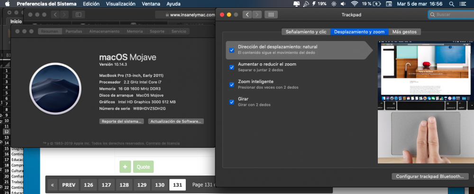Go to forum page 130
The width and height of the screenshot is (474, 194).
(160, 185)
